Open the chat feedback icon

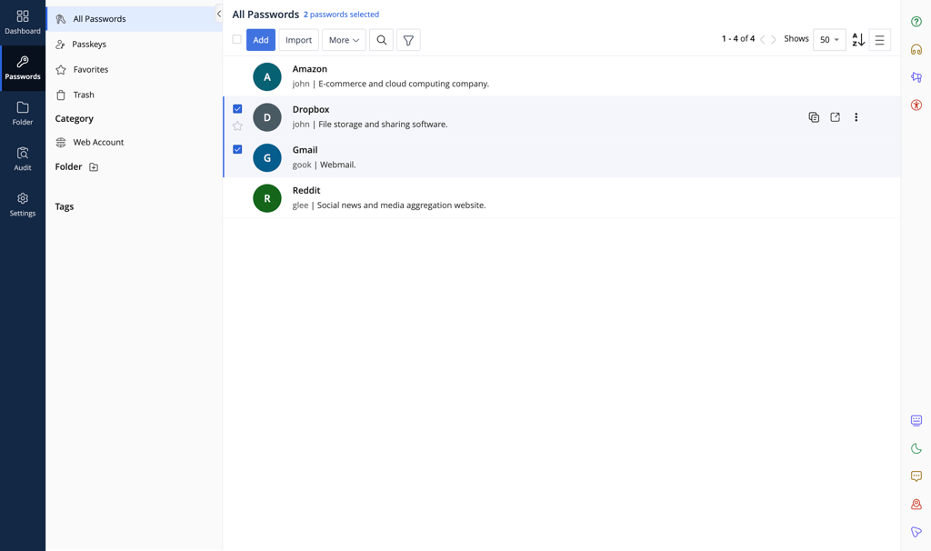[x=916, y=476]
